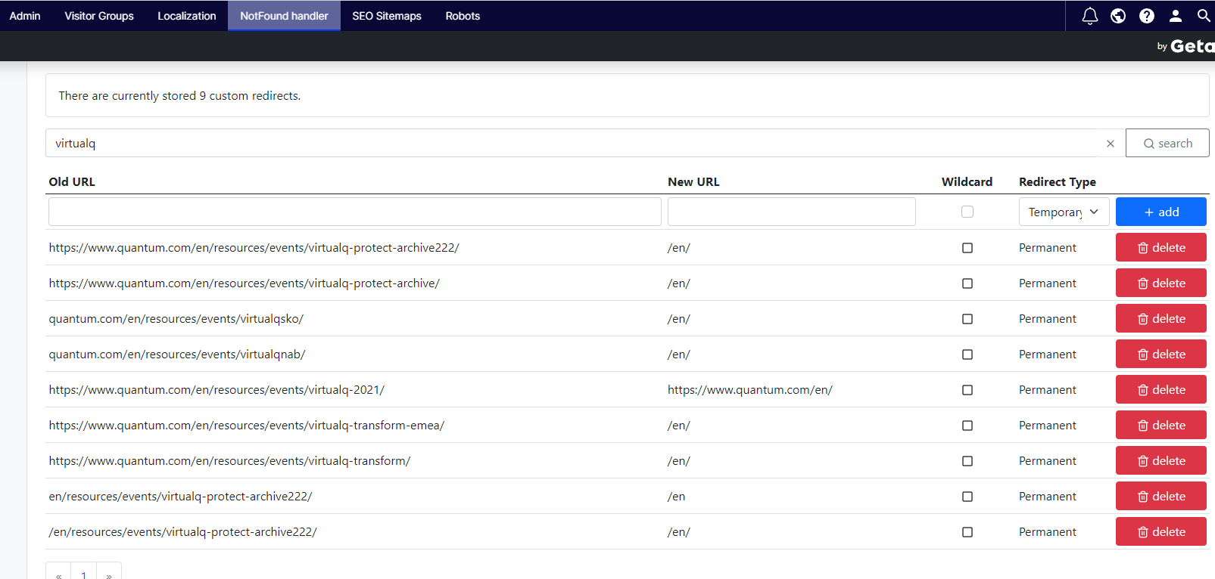The height and width of the screenshot is (579, 1215).
Task: Enable Wildcard checkbox for new redirect
Action: tap(967, 212)
